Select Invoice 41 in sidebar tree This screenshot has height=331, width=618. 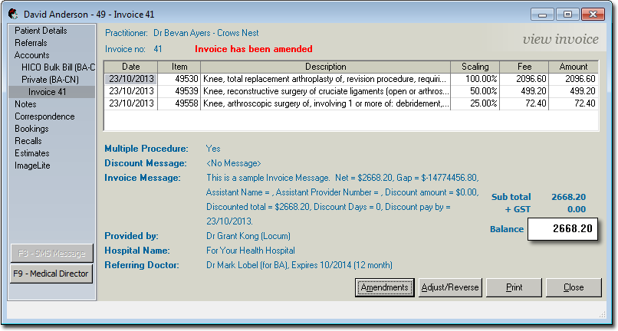click(x=48, y=92)
